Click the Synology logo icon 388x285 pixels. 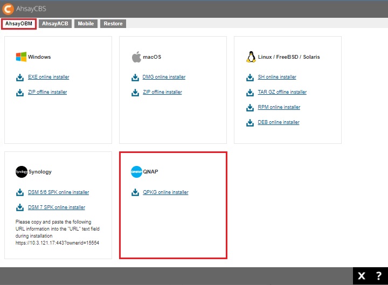pos(21,172)
